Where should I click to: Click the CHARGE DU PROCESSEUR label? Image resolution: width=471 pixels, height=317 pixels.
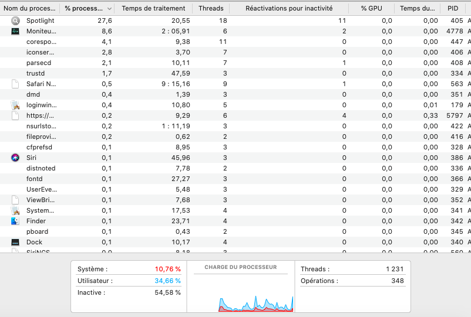click(x=241, y=267)
